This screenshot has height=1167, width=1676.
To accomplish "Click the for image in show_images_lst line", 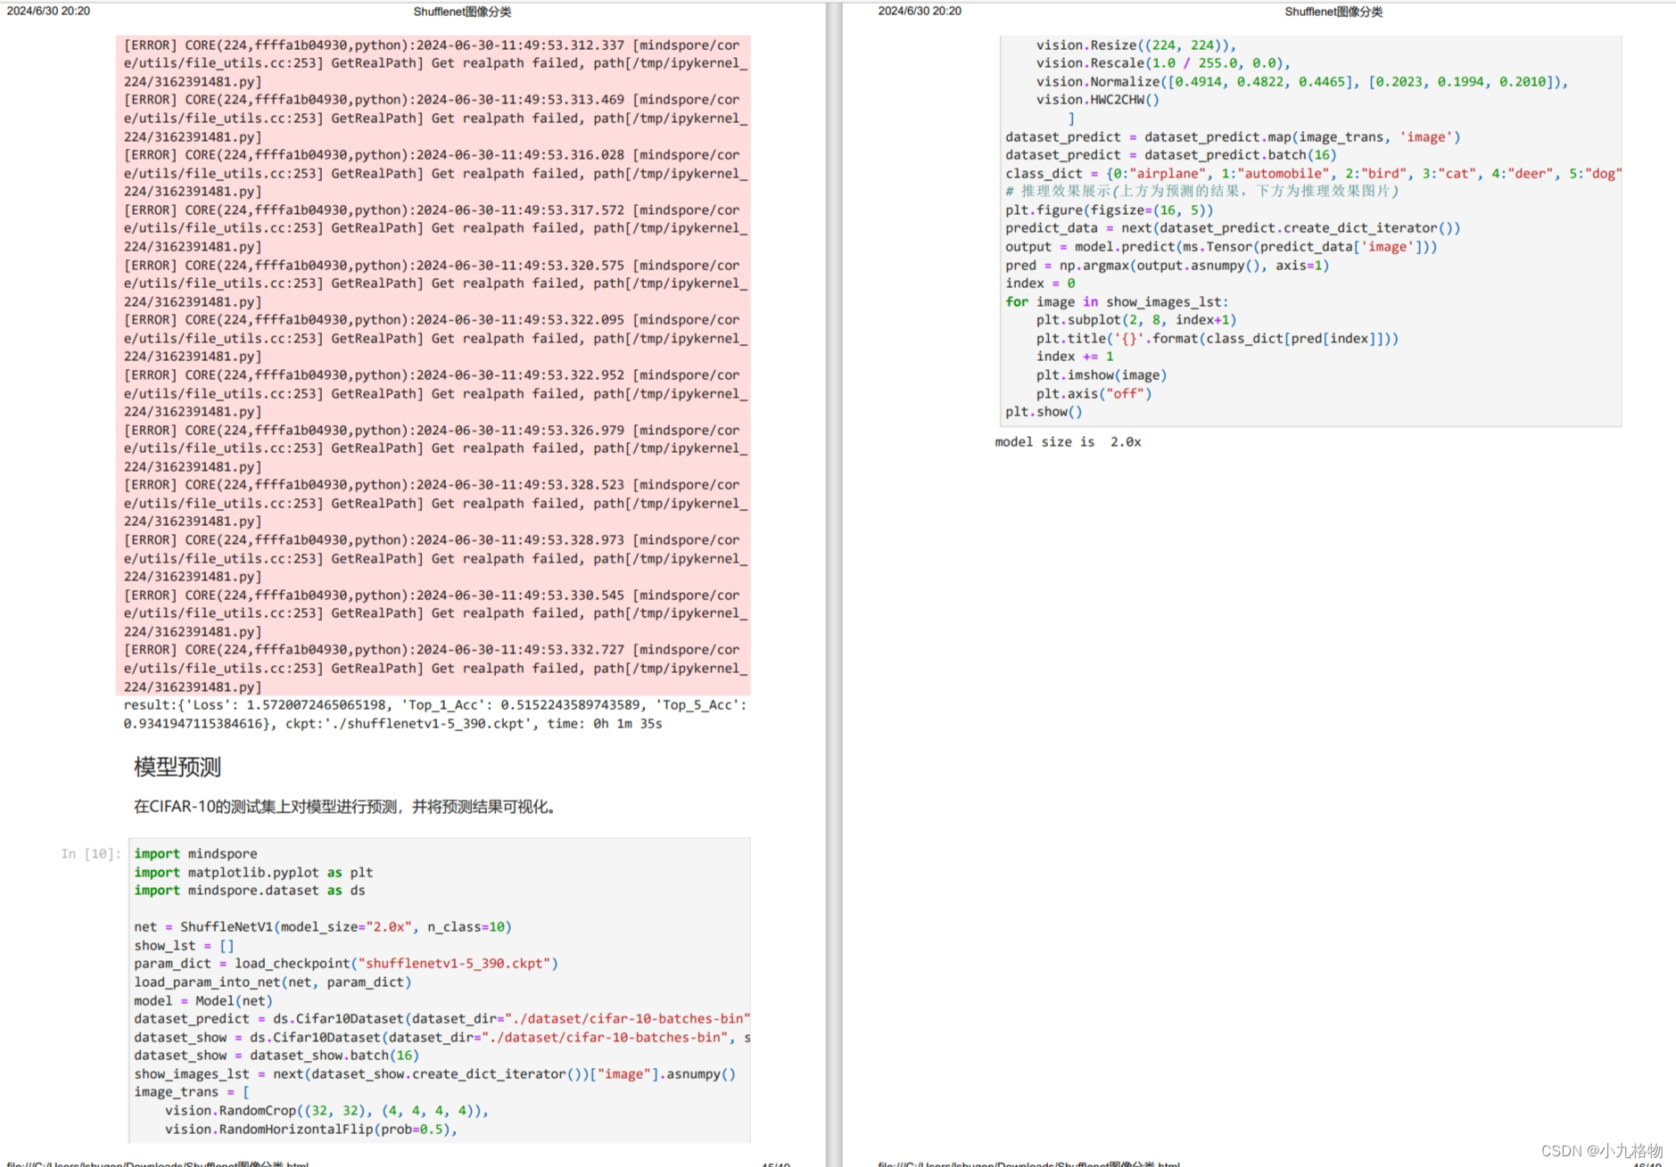I will click(x=1117, y=302).
